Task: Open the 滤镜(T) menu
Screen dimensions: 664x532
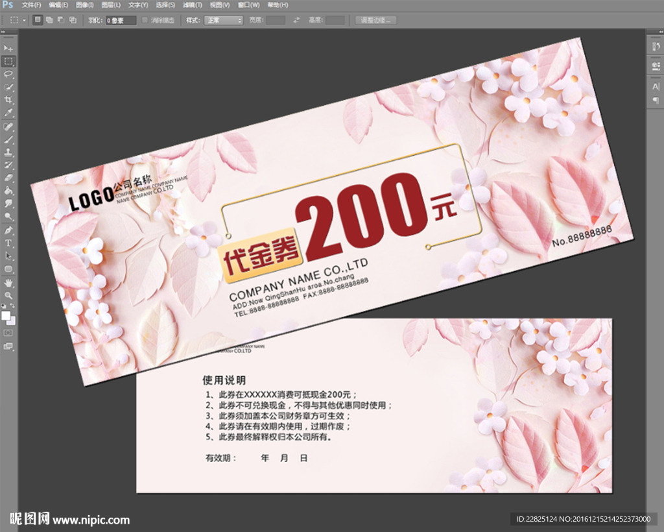Action: 192,5
